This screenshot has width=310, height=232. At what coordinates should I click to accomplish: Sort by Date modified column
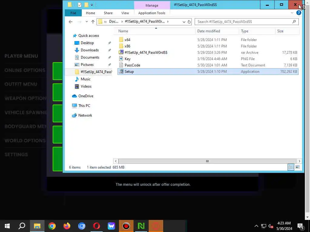click(x=209, y=31)
